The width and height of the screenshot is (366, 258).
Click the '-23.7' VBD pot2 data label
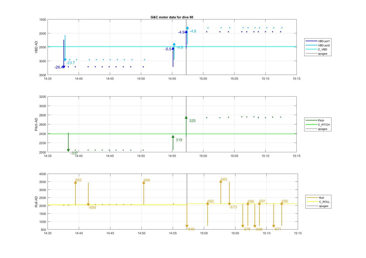(71, 63)
